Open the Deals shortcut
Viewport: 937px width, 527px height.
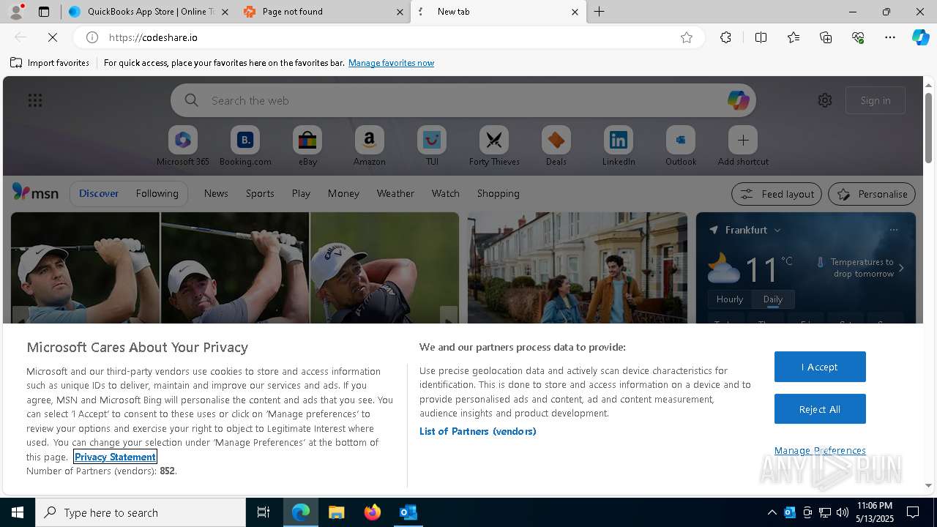[556, 146]
